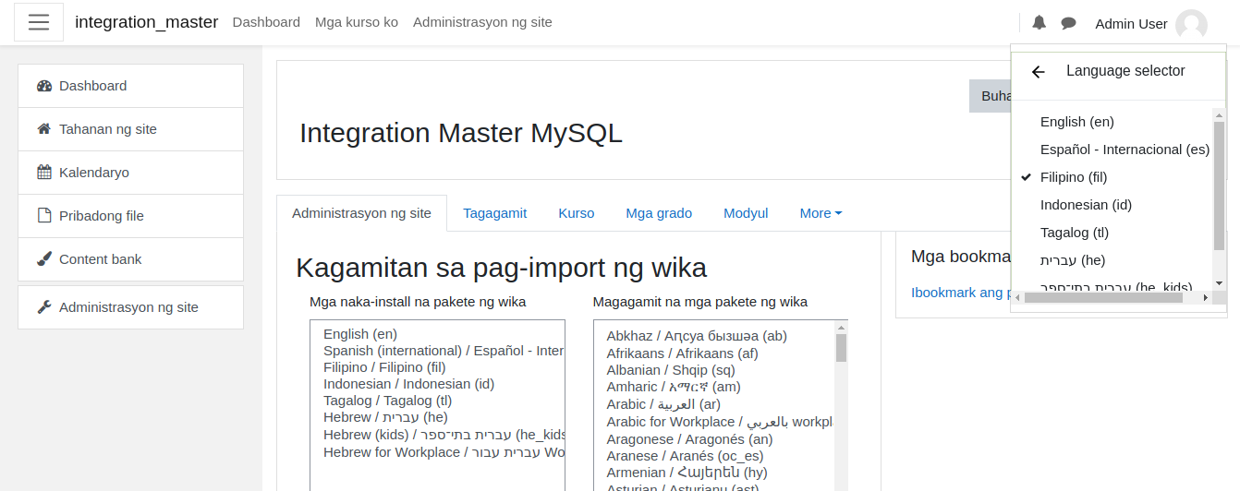1240x491 pixels.
Task: Click Language selector horizontal scroll right arrow
Action: [x=1205, y=297]
